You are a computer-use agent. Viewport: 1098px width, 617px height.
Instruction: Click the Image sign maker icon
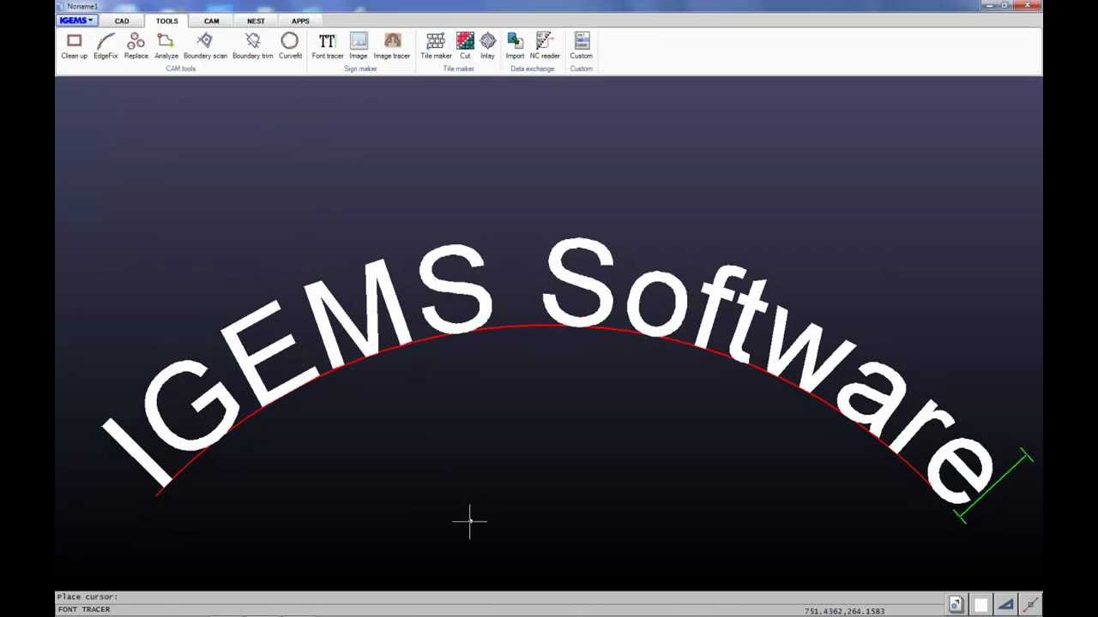359,46
